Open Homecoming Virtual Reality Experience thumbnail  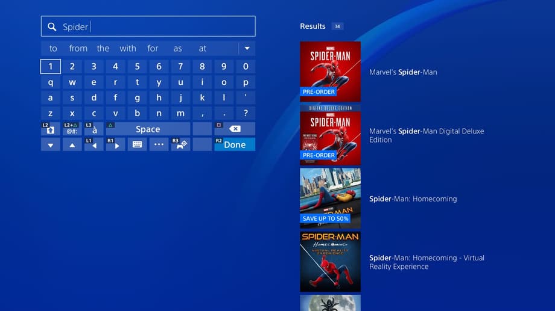[x=330, y=262]
